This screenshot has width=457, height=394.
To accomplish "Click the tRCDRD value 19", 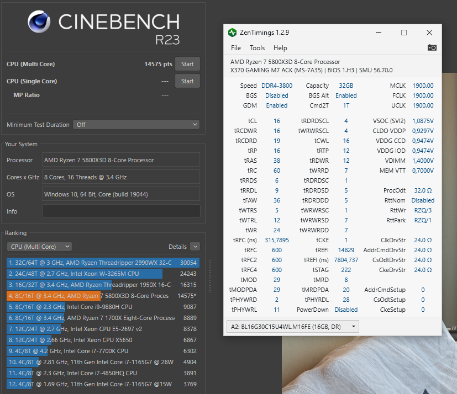I will click(277, 141).
